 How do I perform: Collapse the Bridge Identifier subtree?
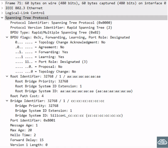(x=7, y=101)
